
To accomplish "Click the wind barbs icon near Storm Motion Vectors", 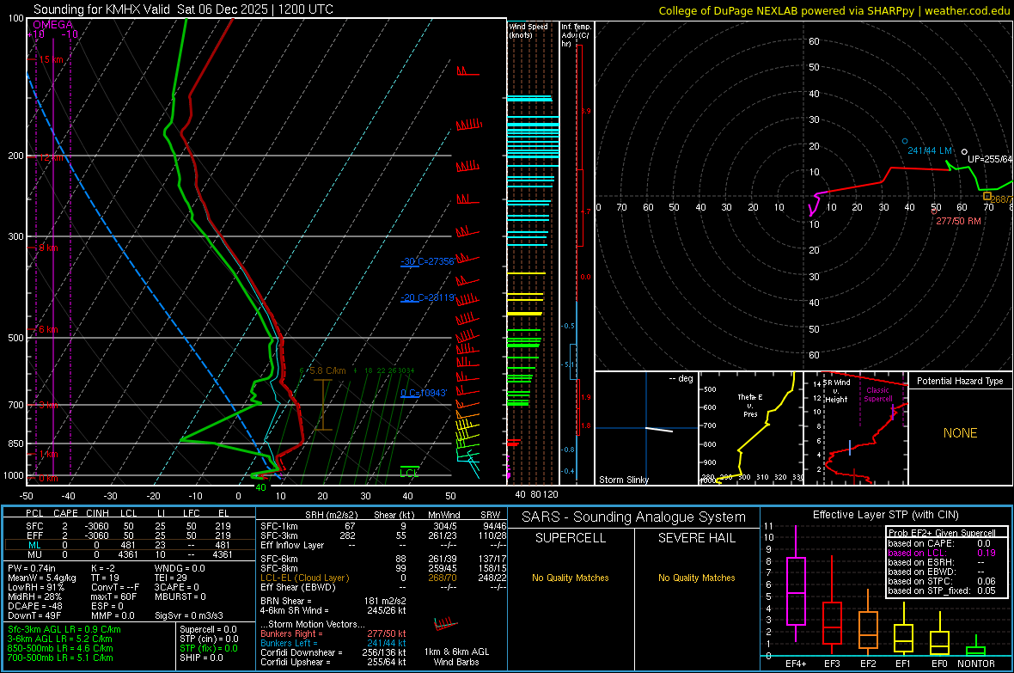I will [446, 625].
